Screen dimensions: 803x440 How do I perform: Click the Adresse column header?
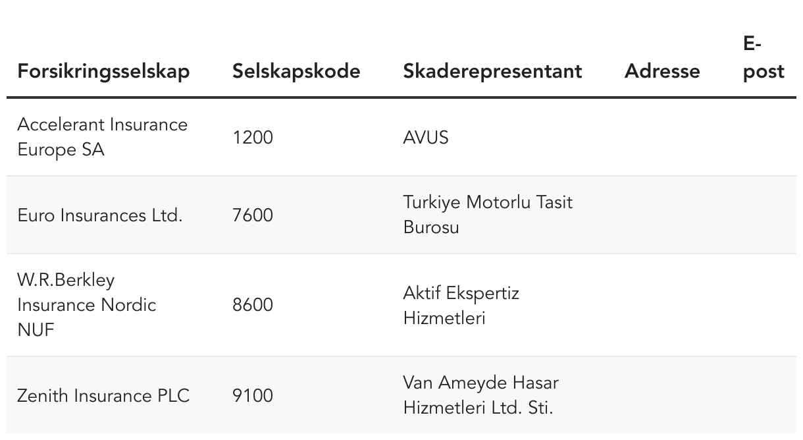point(662,71)
